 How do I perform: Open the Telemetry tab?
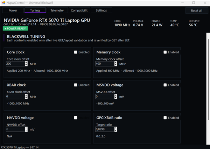pyautogui.click(x=57, y=10)
